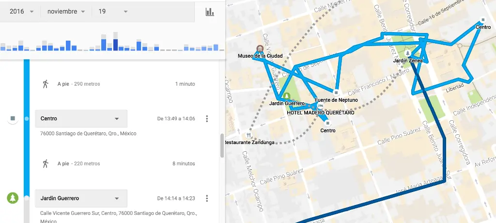Click 'A pie - 290 metros' text
496x223 pixels.
(79, 84)
